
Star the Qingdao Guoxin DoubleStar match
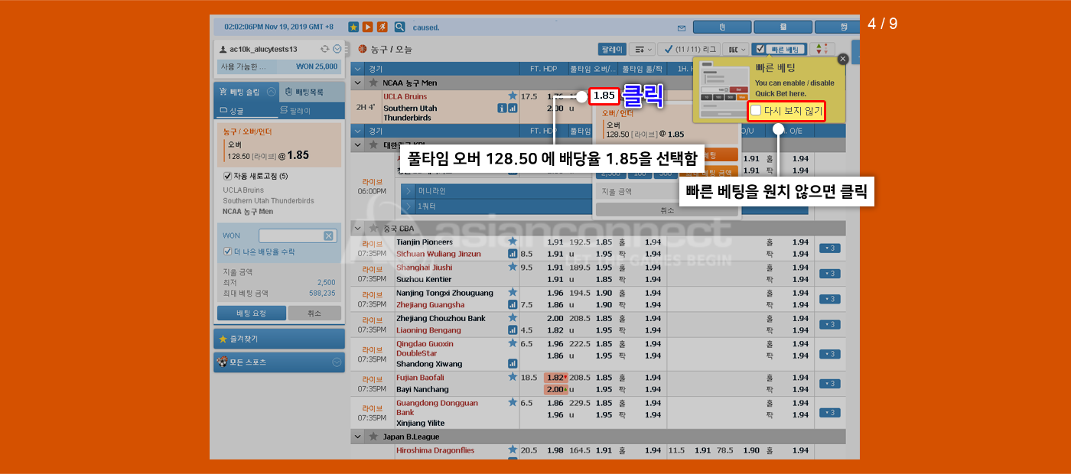(513, 343)
